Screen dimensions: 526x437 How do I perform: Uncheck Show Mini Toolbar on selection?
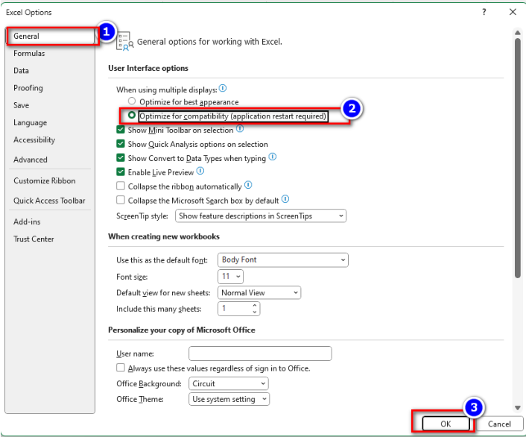pyautogui.click(x=121, y=130)
